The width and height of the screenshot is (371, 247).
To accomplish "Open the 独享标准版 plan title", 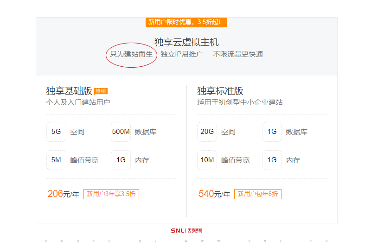I will [x=220, y=91].
